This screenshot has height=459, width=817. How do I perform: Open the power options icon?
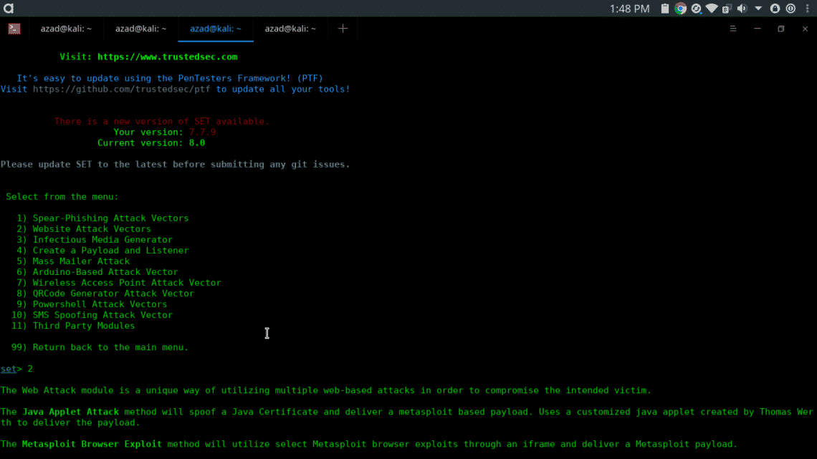[790, 9]
